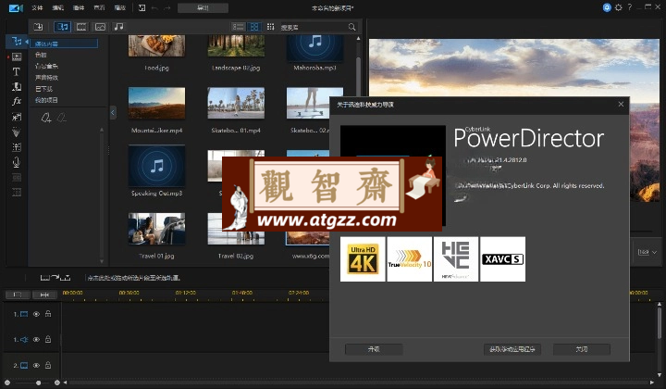Click 关闭 (Close) button in About dialog
Image resolution: width=666 pixels, height=389 pixels.
coord(582,349)
